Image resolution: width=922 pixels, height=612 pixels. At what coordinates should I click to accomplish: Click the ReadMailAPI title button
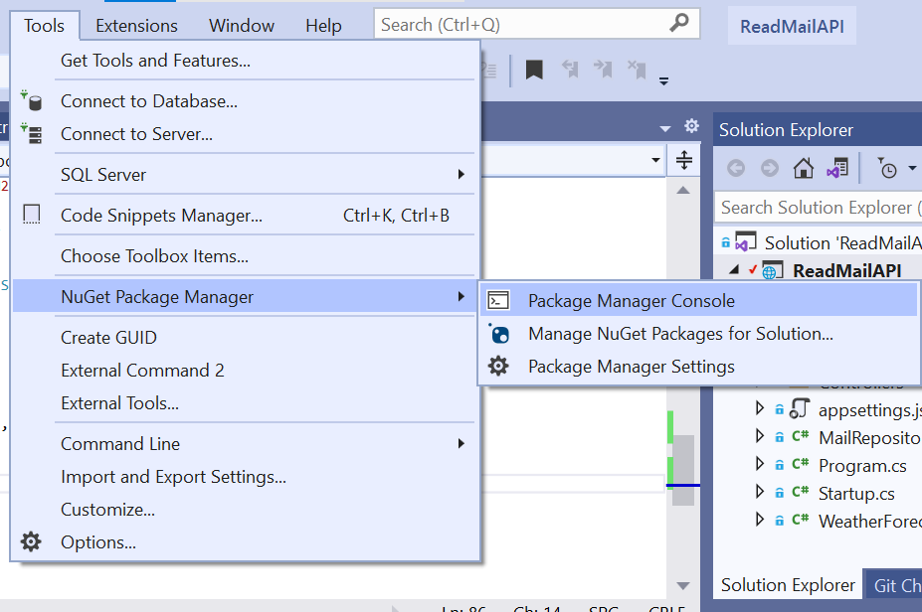792,27
